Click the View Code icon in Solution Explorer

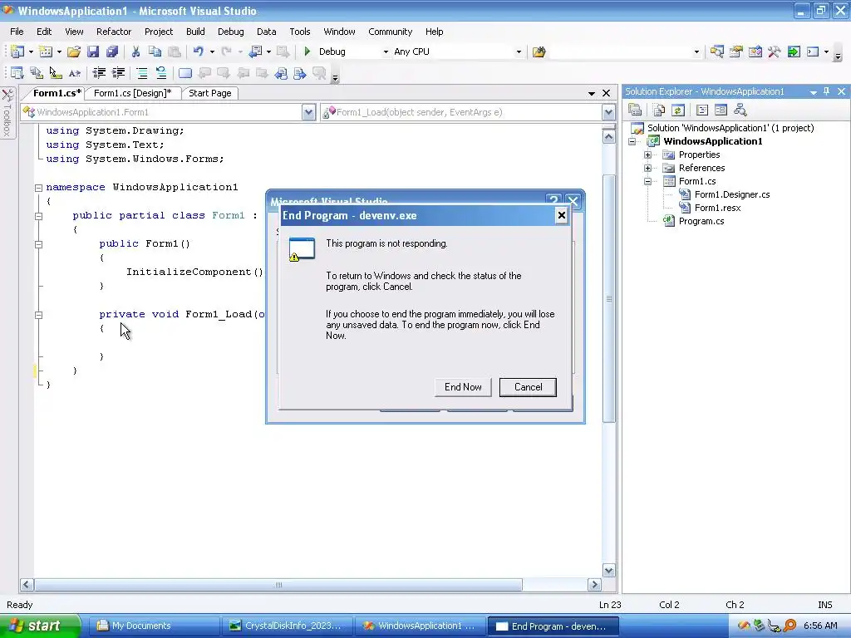tap(701, 110)
